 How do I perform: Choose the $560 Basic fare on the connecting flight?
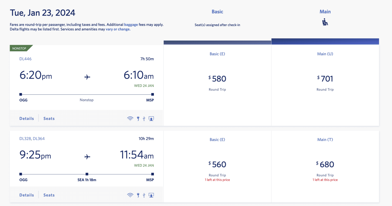217,164
